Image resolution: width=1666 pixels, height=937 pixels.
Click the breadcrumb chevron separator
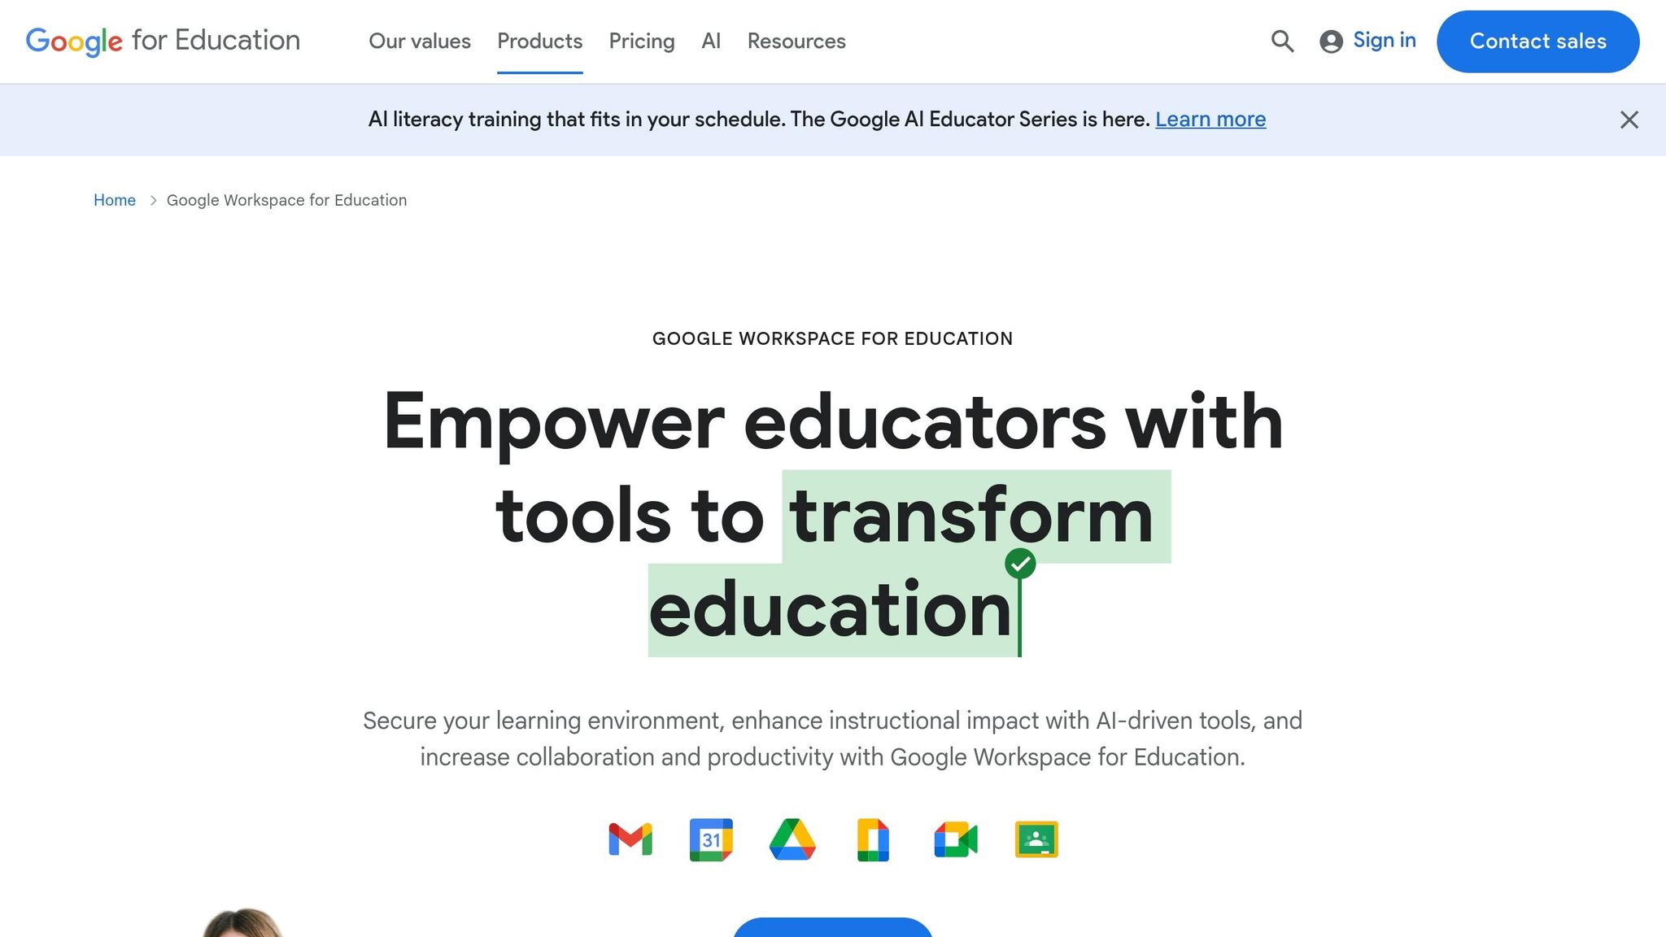(x=152, y=200)
